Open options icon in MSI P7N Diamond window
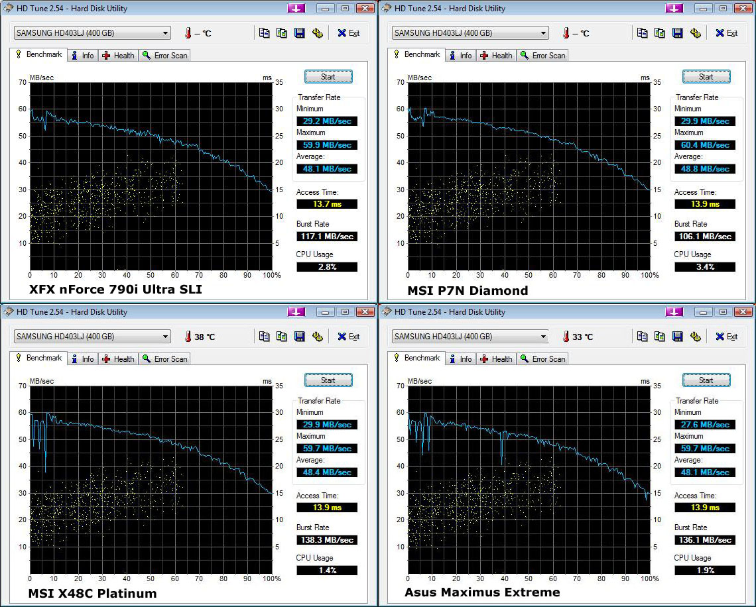 click(x=695, y=32)
